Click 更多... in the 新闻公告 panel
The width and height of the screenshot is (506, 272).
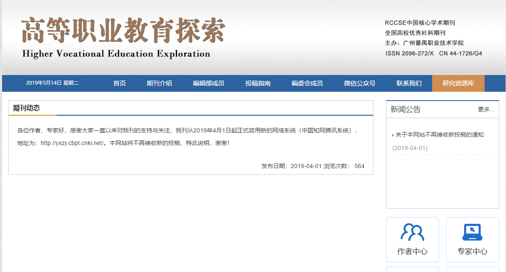coord(486,110)
